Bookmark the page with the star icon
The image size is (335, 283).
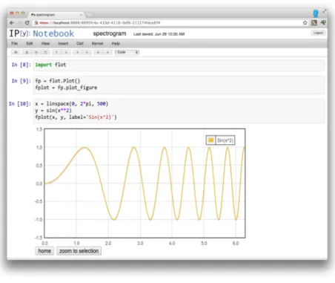click(305, 23)
